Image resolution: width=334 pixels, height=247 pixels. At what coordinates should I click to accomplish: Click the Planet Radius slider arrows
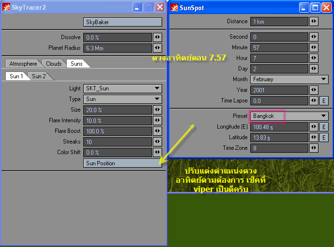(157, 48)
